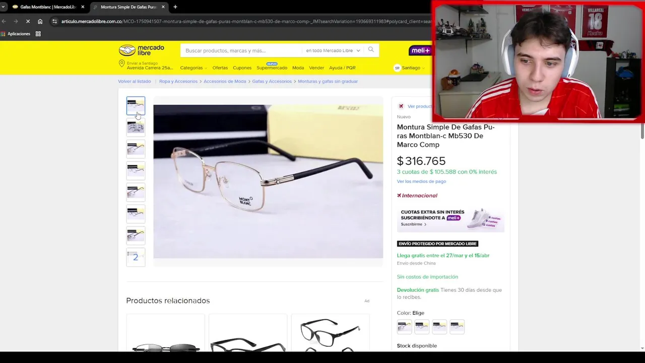This screenshot has width=645, height=363.
Task: Click Volver al listado link
Action: pos(134,81)
